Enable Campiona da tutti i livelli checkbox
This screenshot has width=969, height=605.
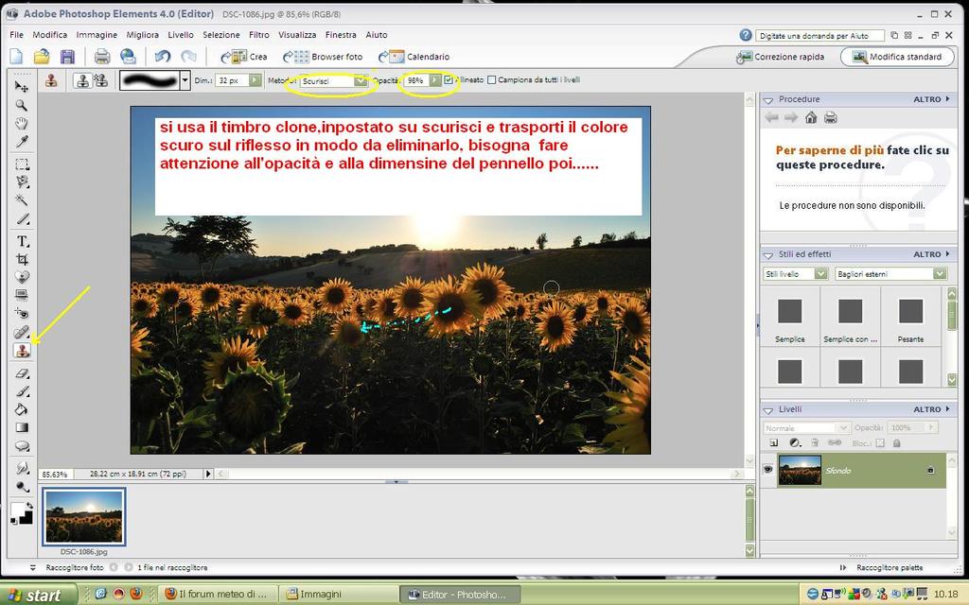coord(490,80)
